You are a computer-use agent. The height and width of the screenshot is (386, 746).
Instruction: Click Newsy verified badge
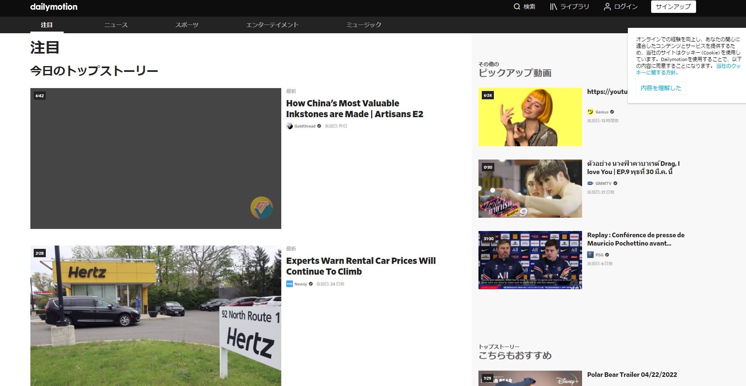point(311,284)
